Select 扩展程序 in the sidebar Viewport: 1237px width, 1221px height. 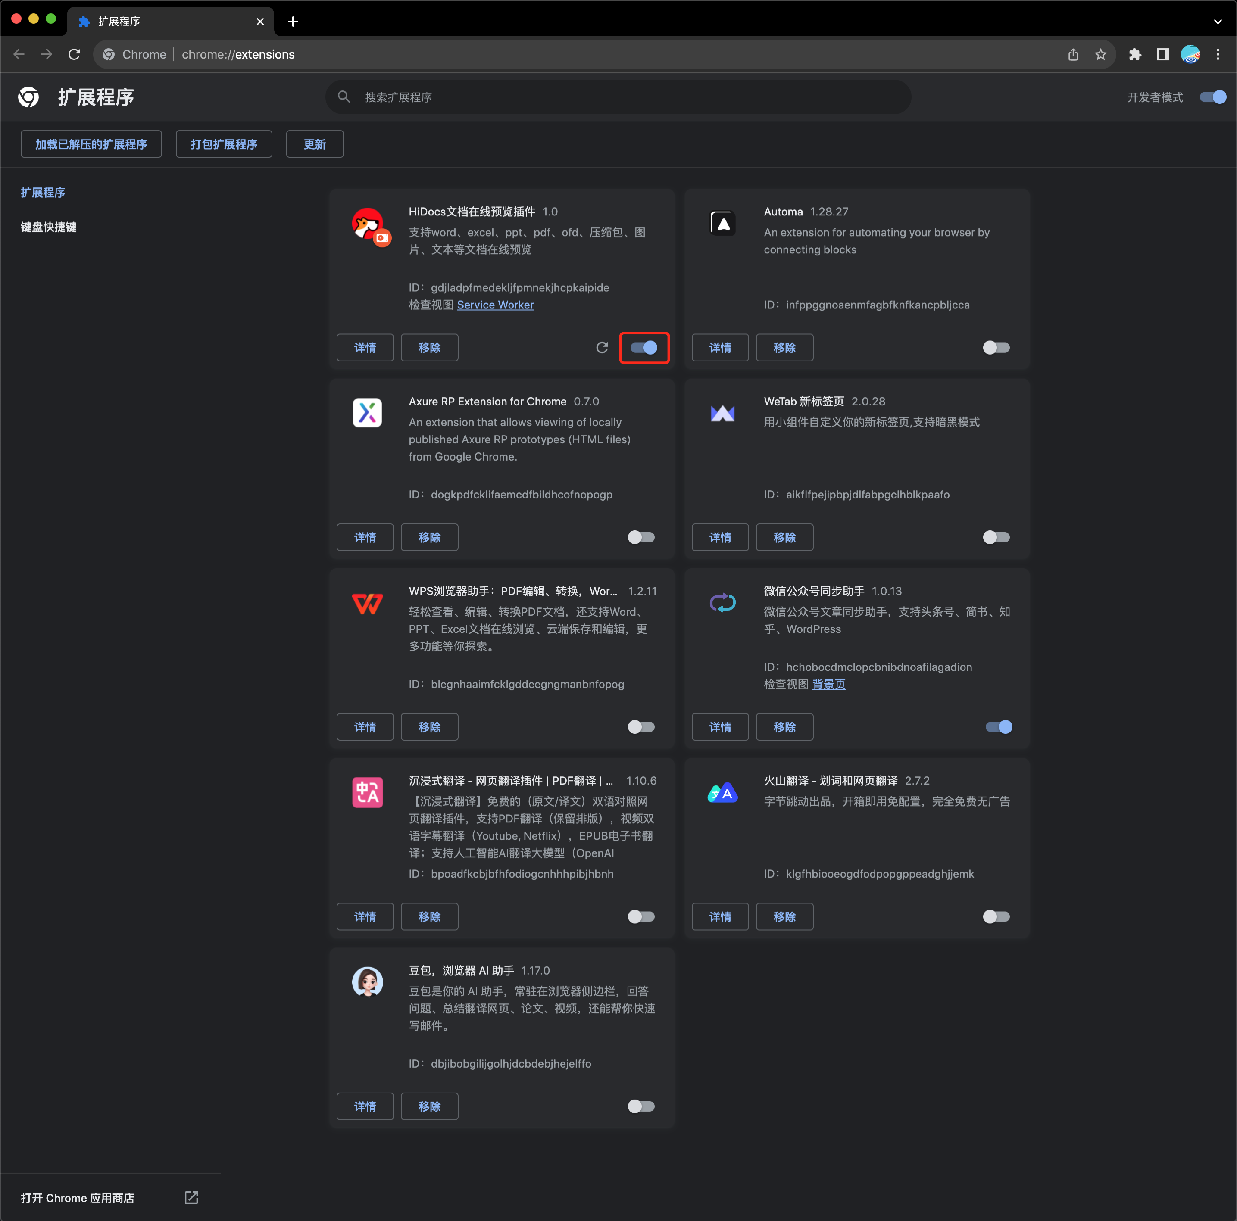[x=43, y=193]
